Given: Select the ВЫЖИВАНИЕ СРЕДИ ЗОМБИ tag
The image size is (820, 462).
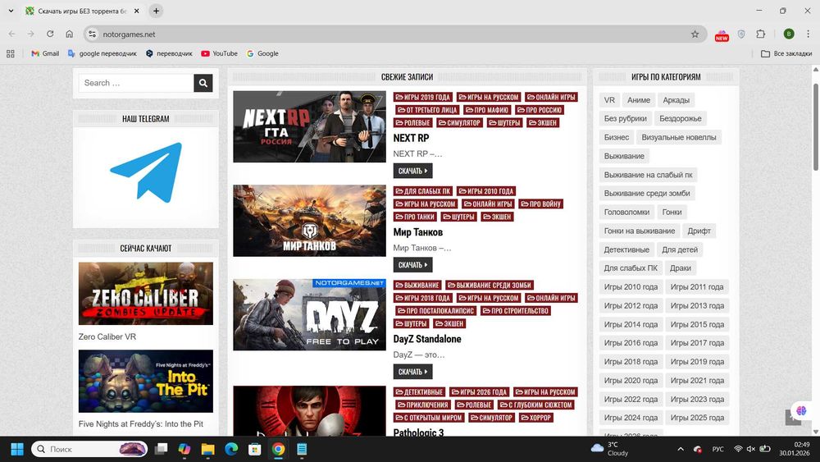Looking at the screenshot, I should 490,285.
